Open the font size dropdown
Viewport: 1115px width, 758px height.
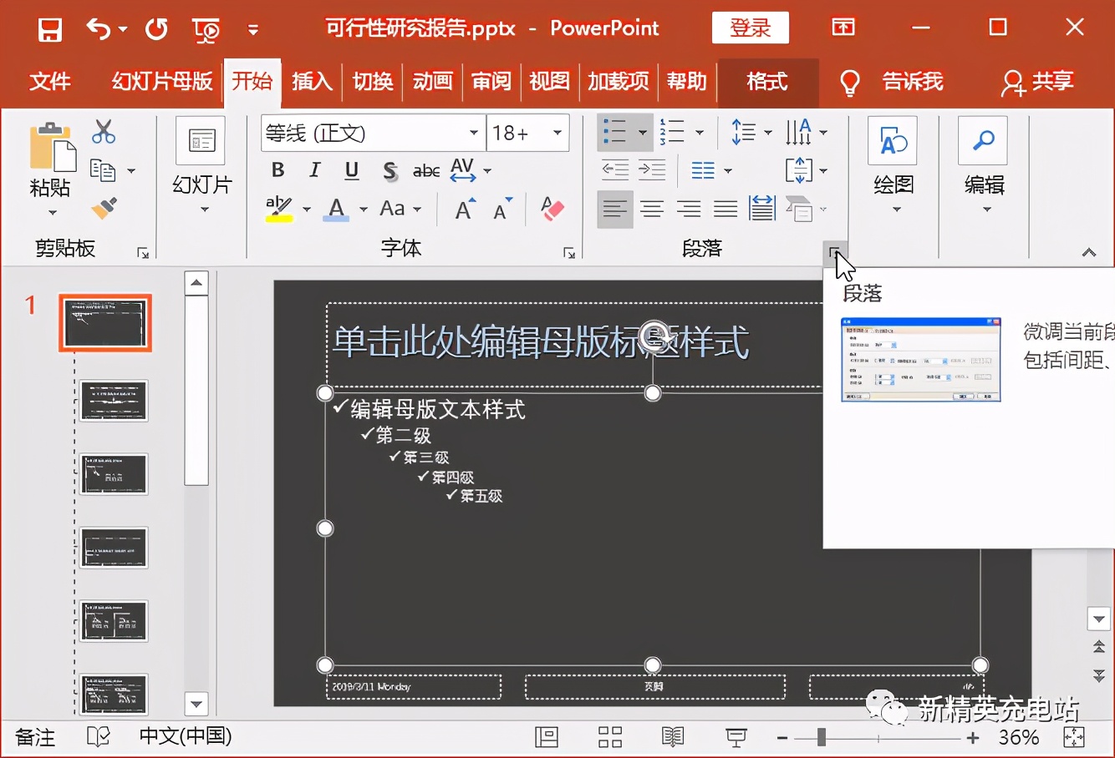557,132
